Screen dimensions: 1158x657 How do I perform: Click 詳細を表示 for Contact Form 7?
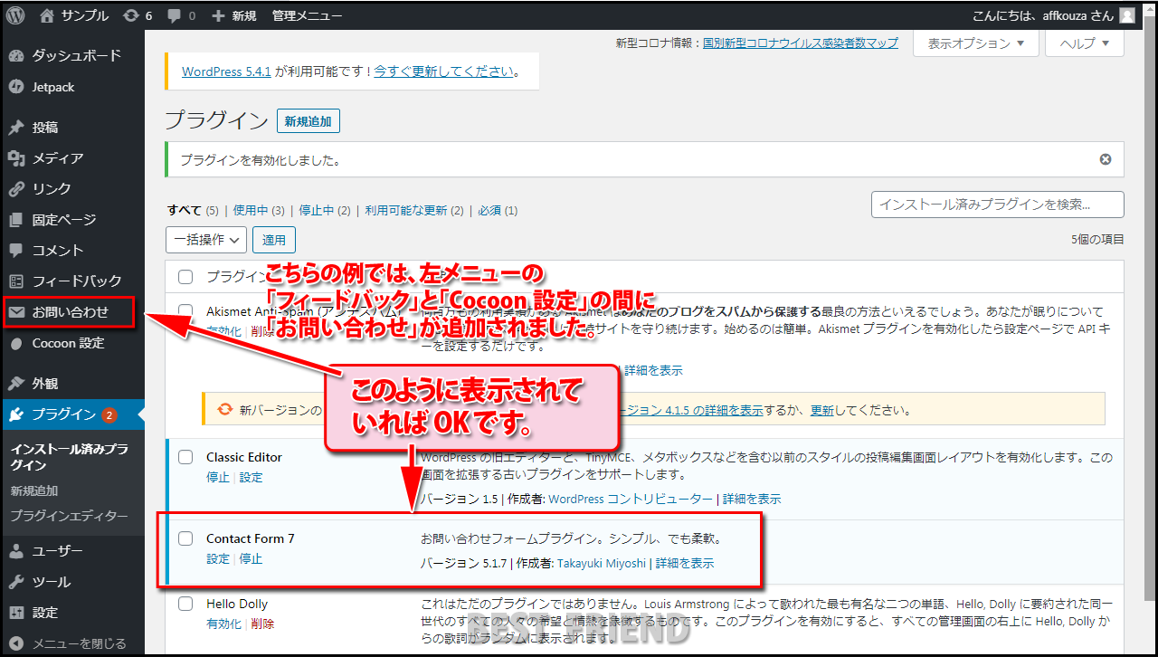coord(685,563)
